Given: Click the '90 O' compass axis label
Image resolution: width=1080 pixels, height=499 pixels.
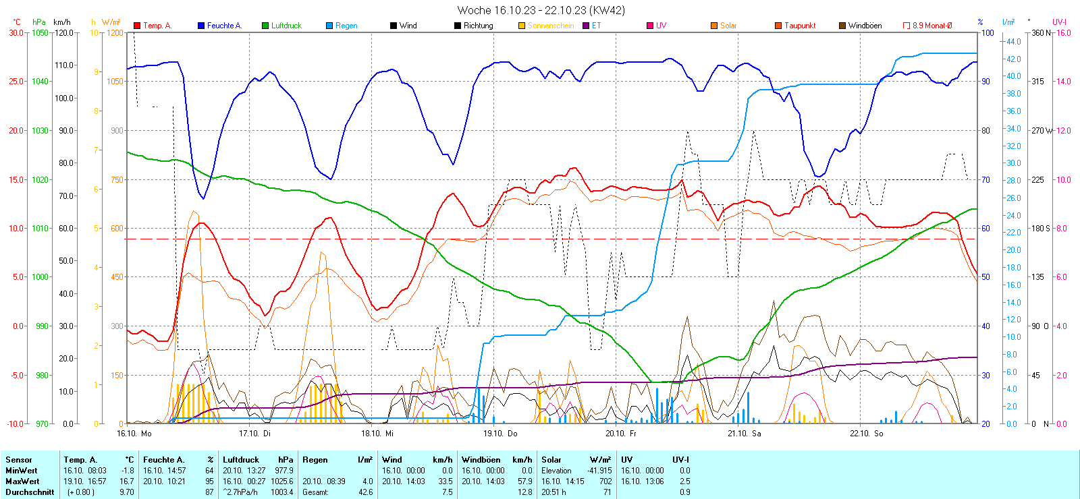Looking at the screenshot, I should pos(1040,326).
